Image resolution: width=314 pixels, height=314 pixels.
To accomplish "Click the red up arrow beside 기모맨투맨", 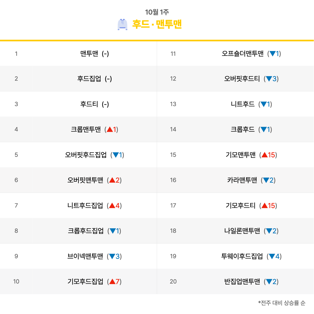I will coord(265,155).
